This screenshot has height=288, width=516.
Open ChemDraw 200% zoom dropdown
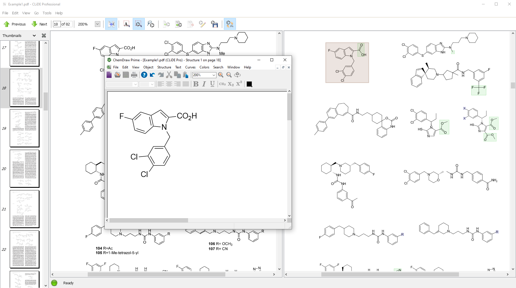214,75
